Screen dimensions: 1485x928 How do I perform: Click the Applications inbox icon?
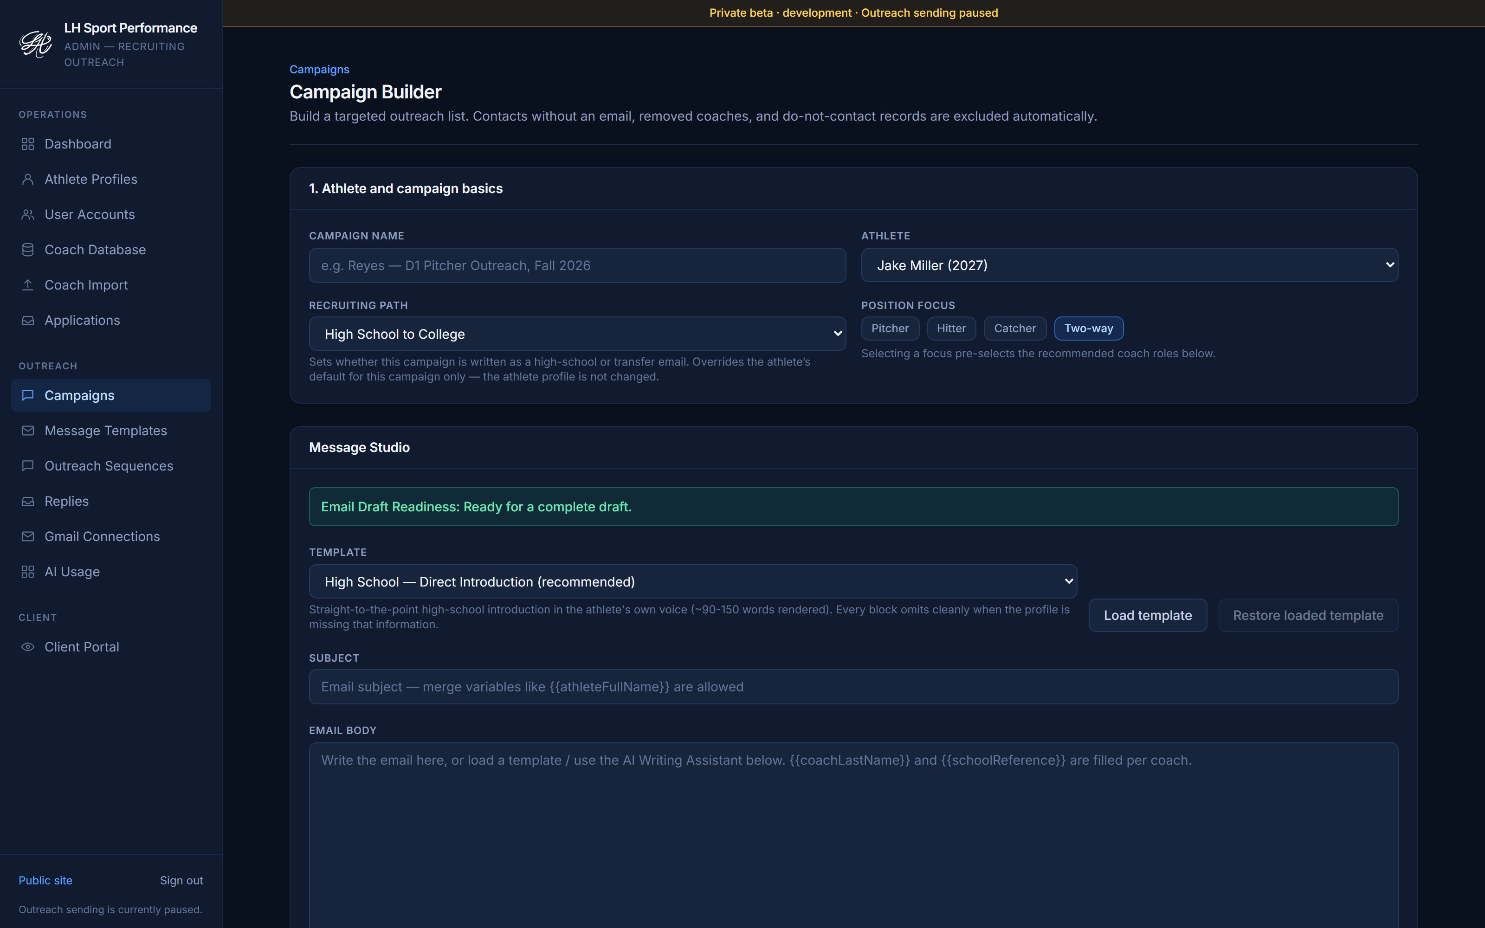[28, 320]
